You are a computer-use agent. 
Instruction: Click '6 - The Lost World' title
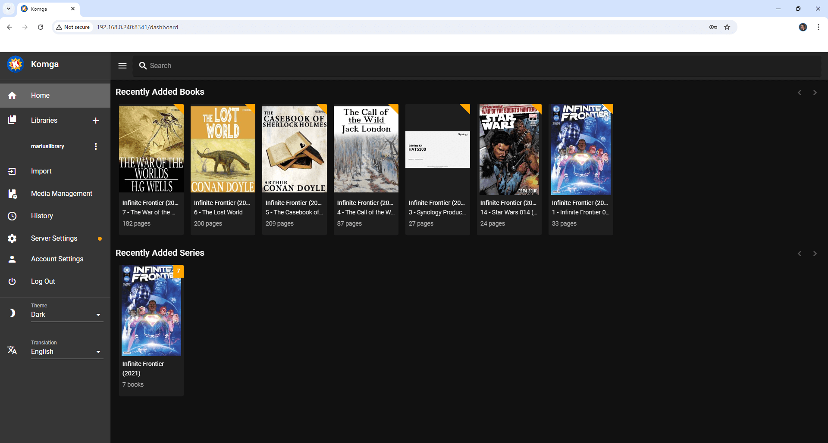(x=218, y=212)
